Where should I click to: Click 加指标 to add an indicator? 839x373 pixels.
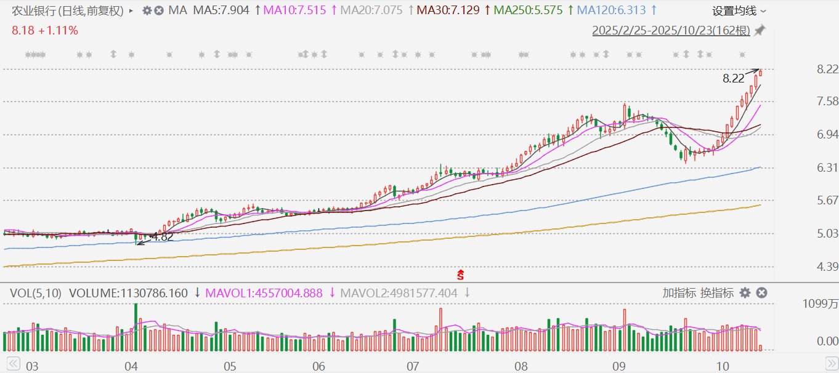tap(679, 293)
